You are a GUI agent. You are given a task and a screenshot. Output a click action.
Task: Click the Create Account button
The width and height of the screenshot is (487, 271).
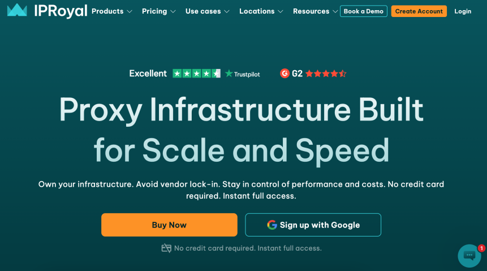(x=419, y=11)
